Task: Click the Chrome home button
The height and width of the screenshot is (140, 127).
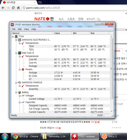Action: pos(18,8)
